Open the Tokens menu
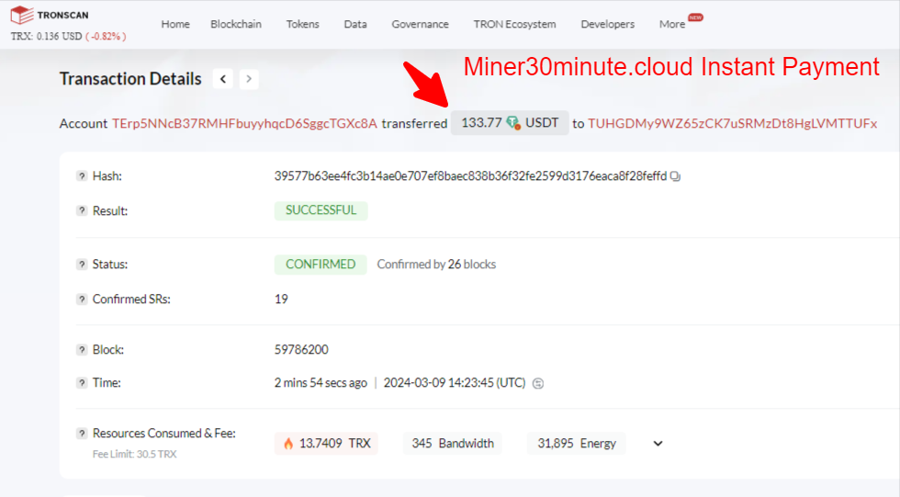The height and width of the screenshot is (497, 900). [x=302, y=24]
